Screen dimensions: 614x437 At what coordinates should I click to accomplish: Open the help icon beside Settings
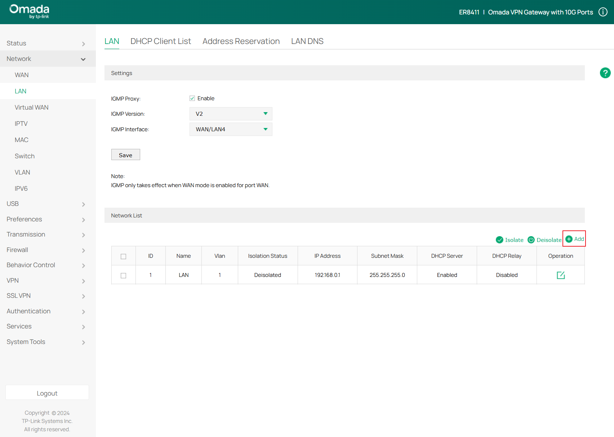pos(605,73)
